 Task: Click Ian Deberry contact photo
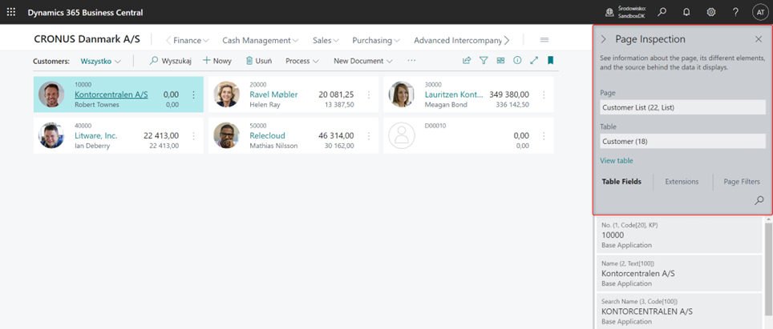coord(52,135)
